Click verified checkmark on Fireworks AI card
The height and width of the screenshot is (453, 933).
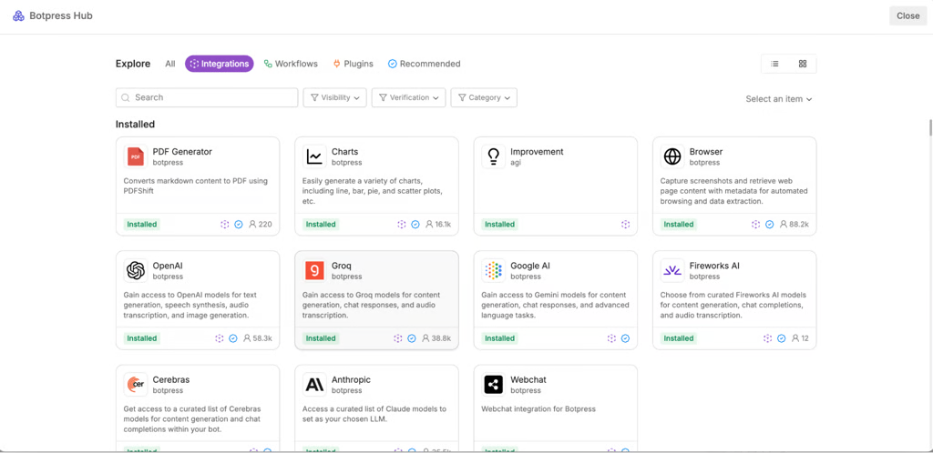coord(782,338)
